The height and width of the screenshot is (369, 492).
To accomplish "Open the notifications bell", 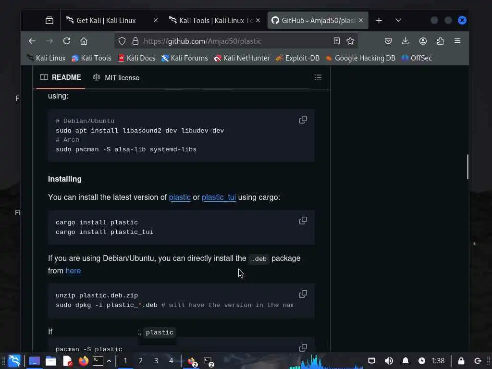I will [x=406, y=361].
